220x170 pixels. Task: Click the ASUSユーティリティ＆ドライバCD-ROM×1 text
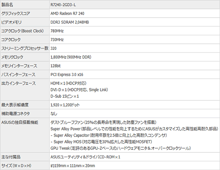click(x=86, y=157)
